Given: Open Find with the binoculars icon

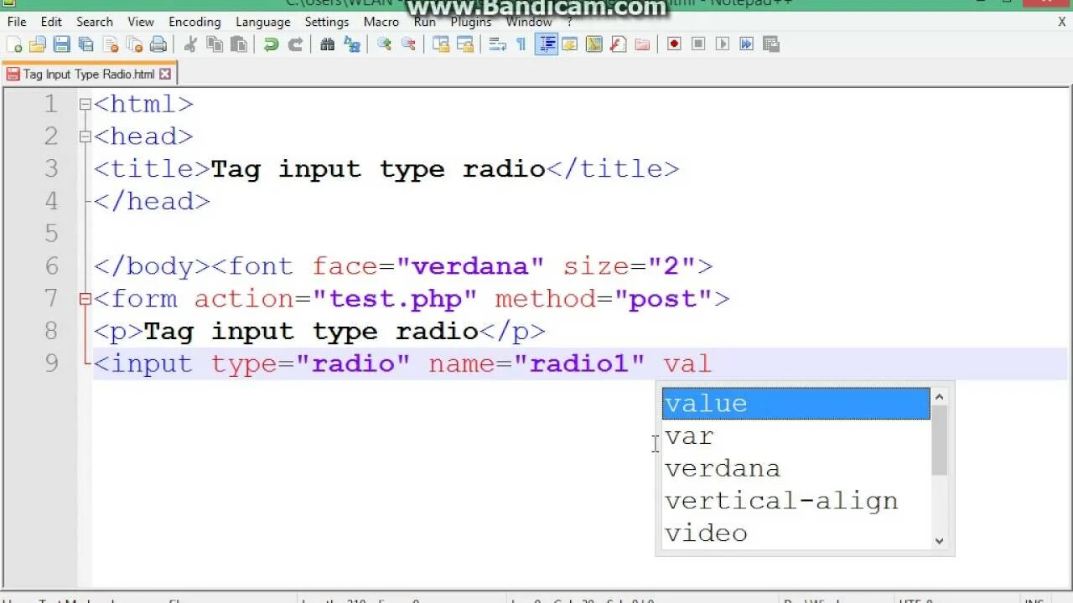Looking at the screenshot, I should pyautogui.click(x=328, y=44).
